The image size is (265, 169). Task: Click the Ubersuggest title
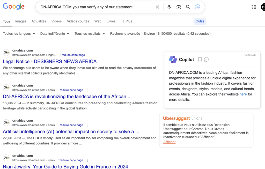pos(176,118)
